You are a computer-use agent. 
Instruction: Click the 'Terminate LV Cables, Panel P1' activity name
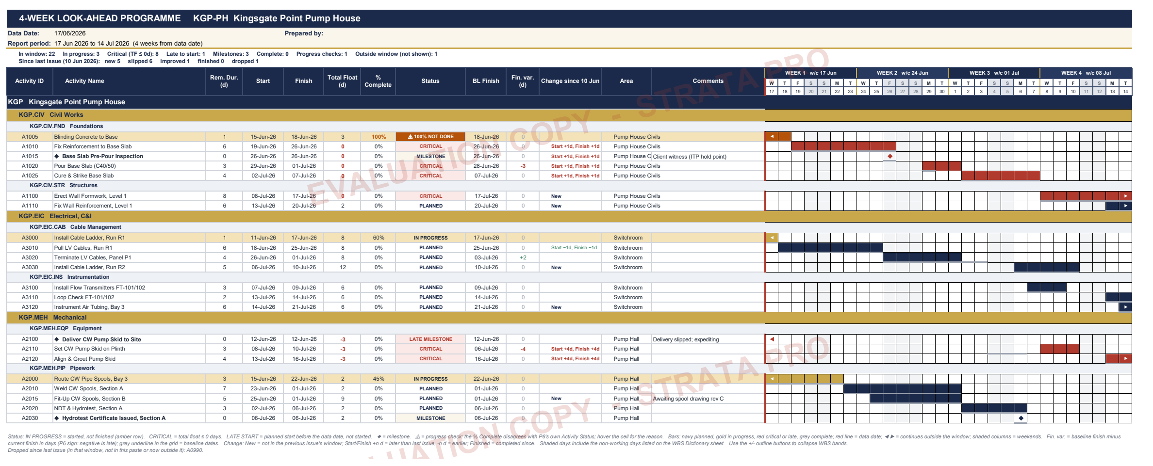tap(93, 257)
